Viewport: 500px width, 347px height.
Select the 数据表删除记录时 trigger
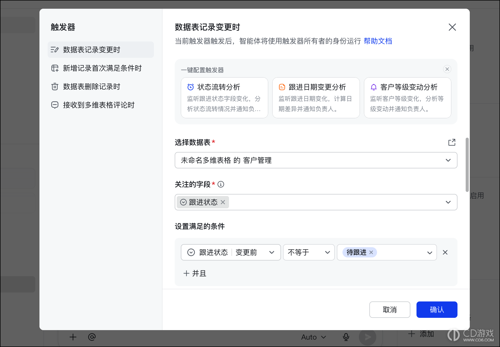pos(101,86)
